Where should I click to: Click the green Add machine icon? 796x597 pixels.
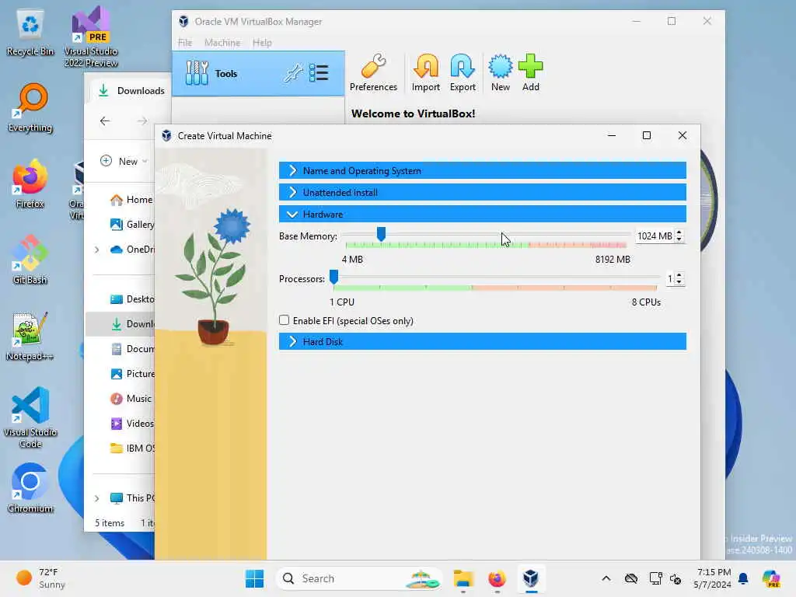[x=530, y=73]
